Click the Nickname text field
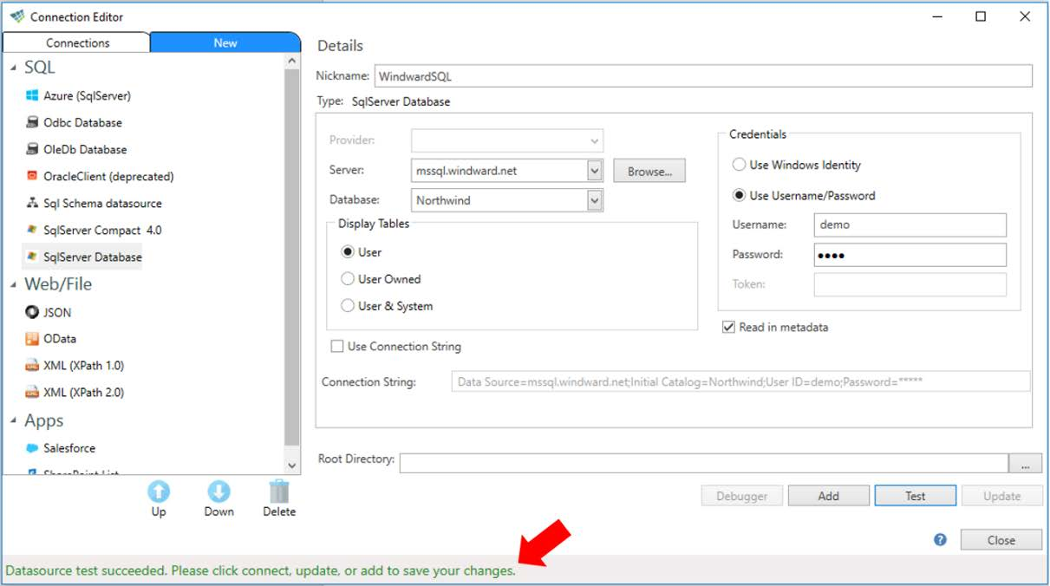The width and height of the screenshot is (1050, 586). click(703, 75)
